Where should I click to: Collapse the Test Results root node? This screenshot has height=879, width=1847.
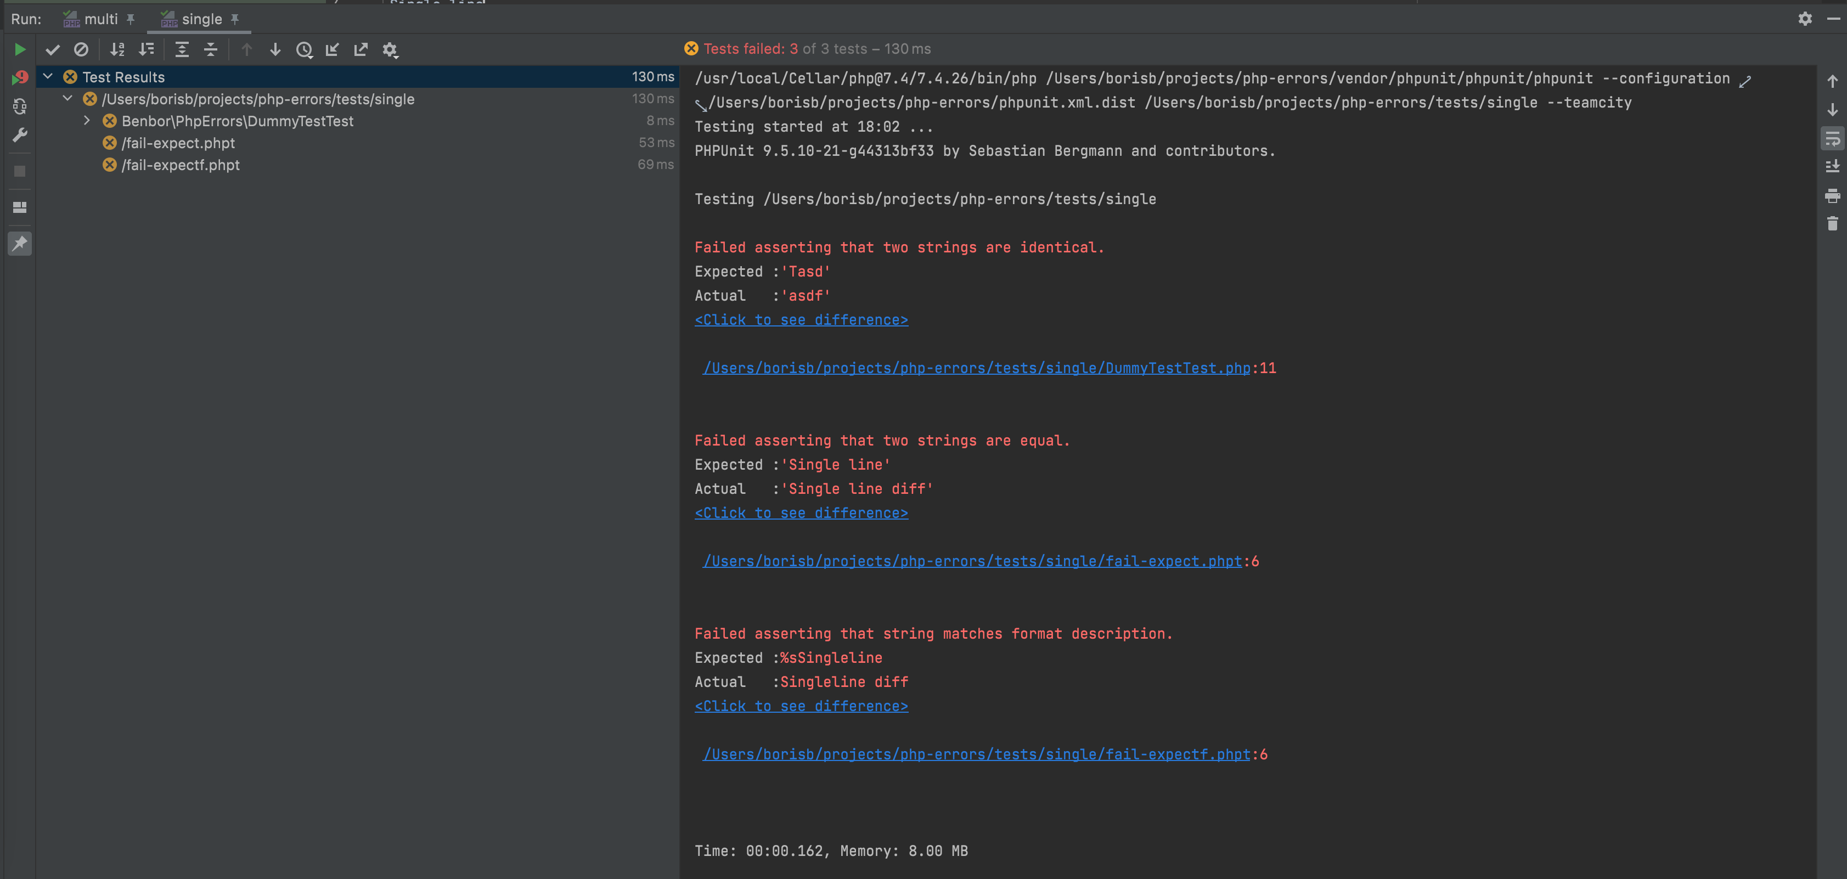48,77
